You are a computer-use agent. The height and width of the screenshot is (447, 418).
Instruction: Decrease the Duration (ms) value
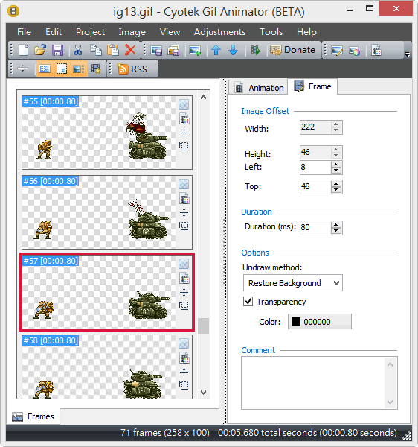coord(336,231)
